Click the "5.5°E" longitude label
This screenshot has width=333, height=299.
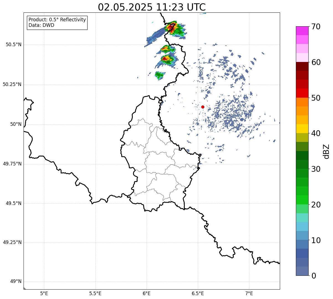pos(95,293)
